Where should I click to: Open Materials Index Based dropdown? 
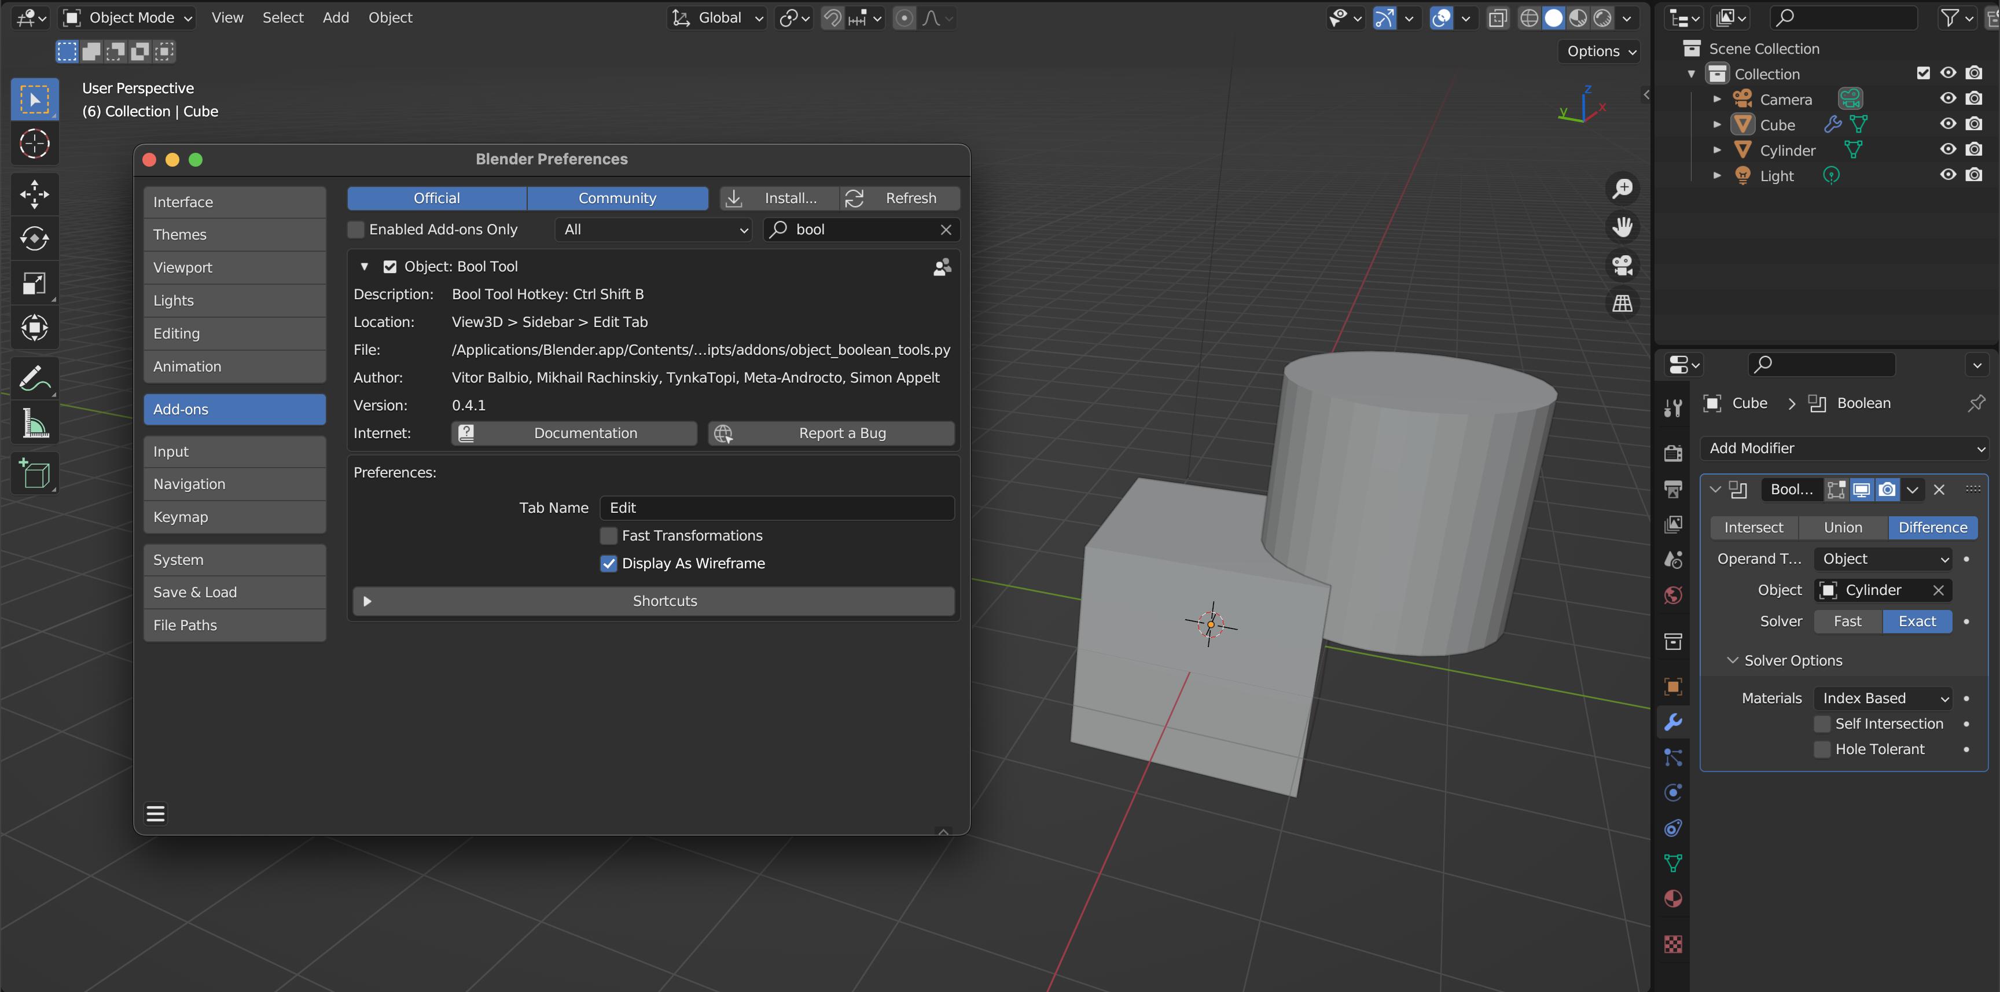pyautogui.click(x=1883, y=698)
